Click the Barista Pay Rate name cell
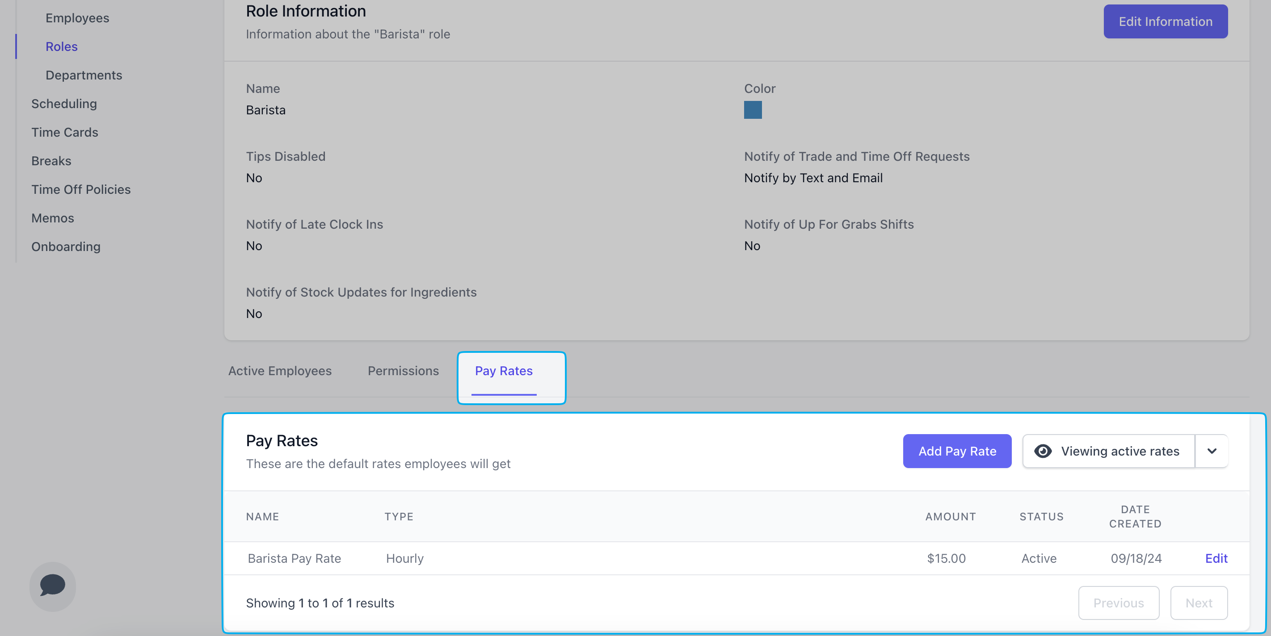The width and height of the screenshot is (1271, 636). tap(294, 558)
